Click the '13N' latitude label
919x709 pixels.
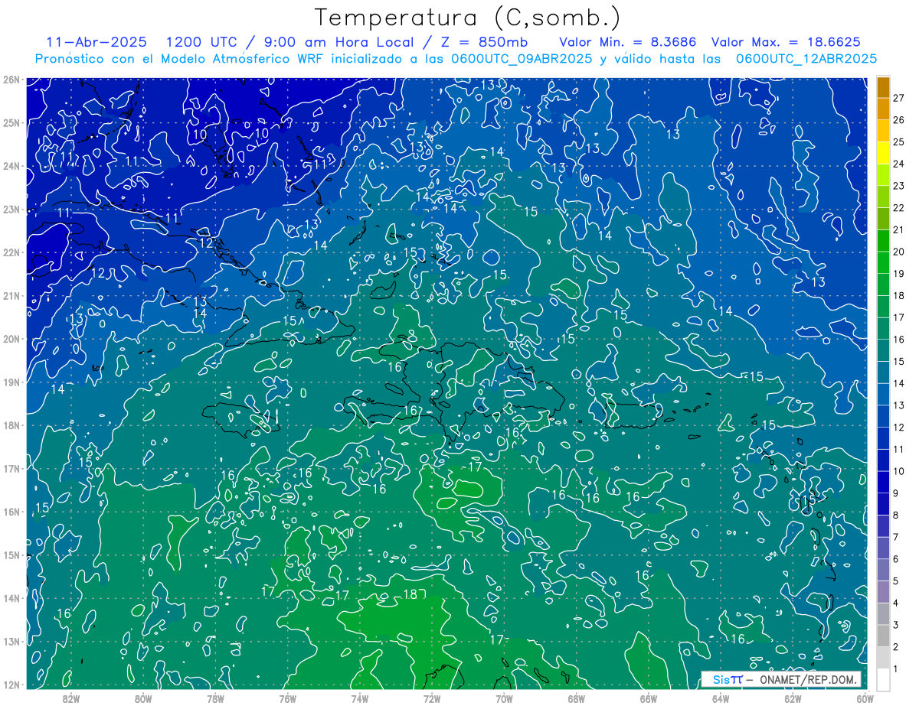tap(11, 642)
